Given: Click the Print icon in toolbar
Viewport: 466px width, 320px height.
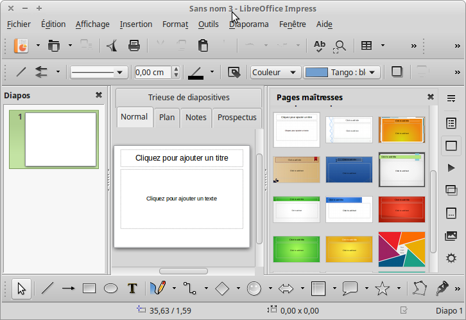Looking at the screenshot, I should pos(134,46).
